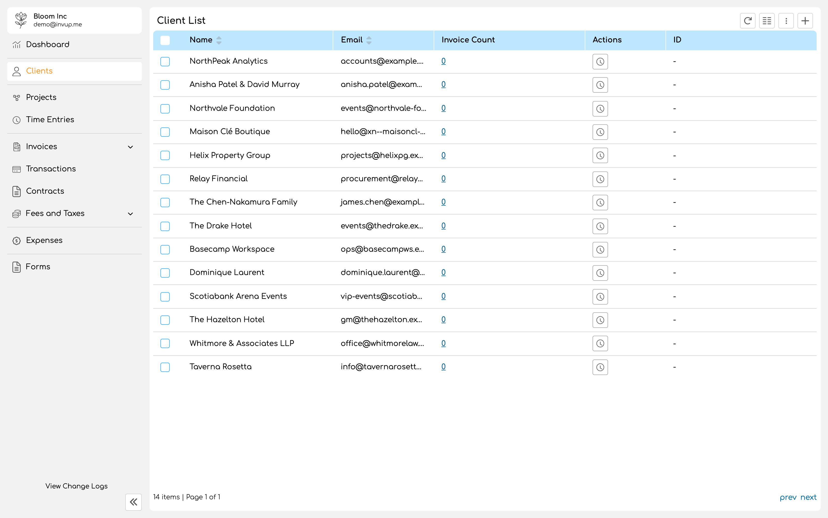Select the Scotiabank Arena Events name cell
Viewport: 828px width, 518px height.
(238, 296)
